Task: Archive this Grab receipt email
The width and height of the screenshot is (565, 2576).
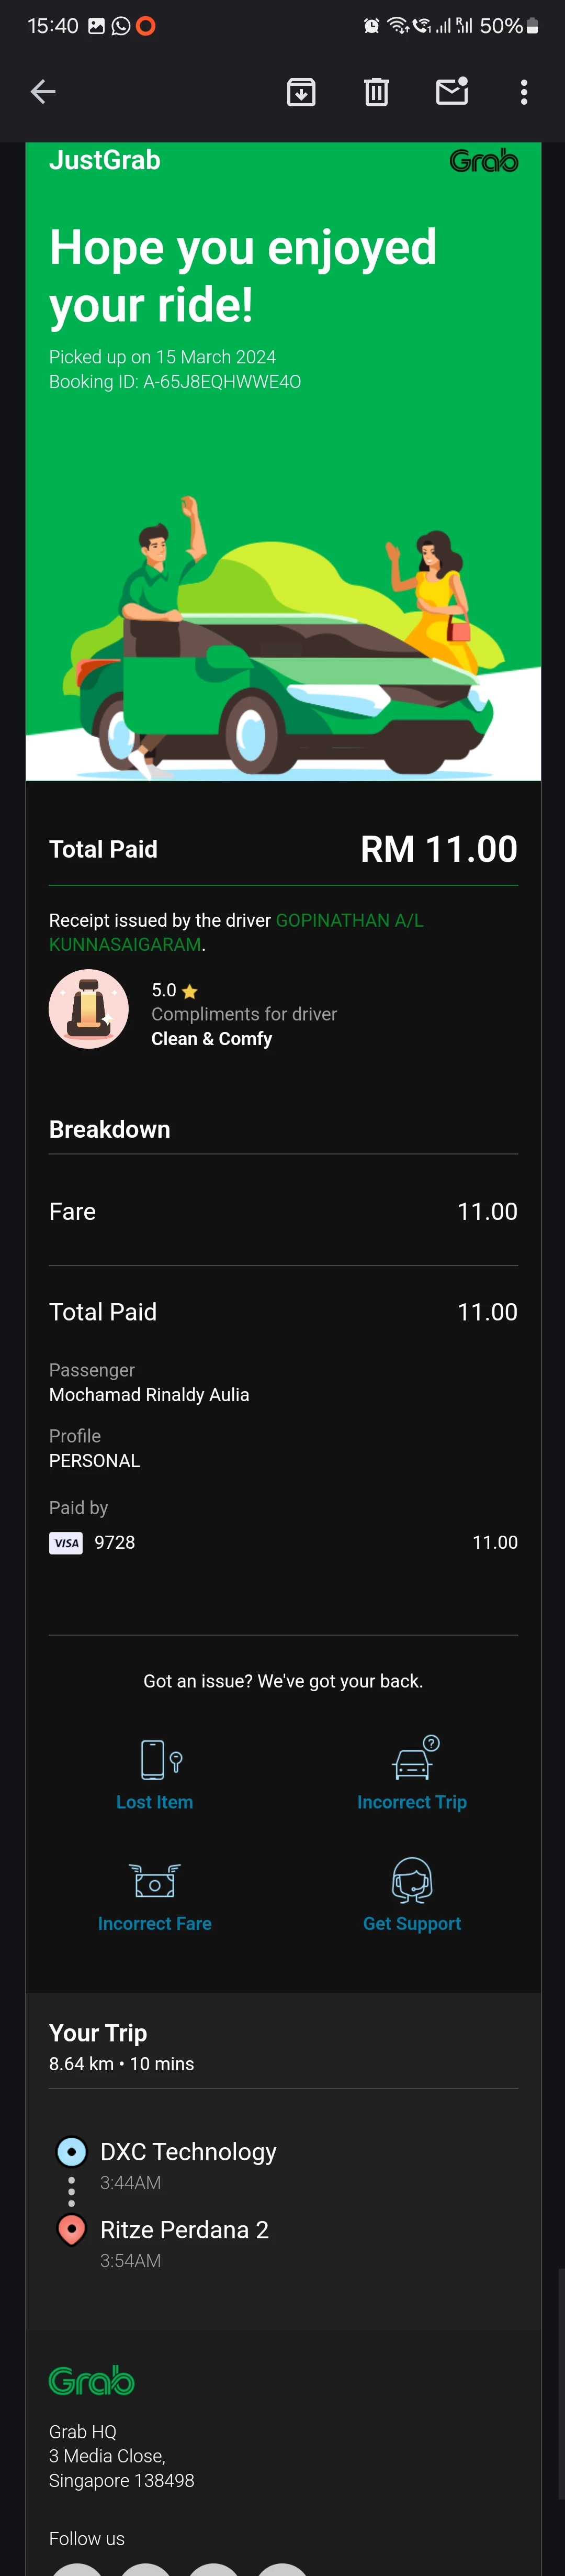Action: click(x=301, y=92)
